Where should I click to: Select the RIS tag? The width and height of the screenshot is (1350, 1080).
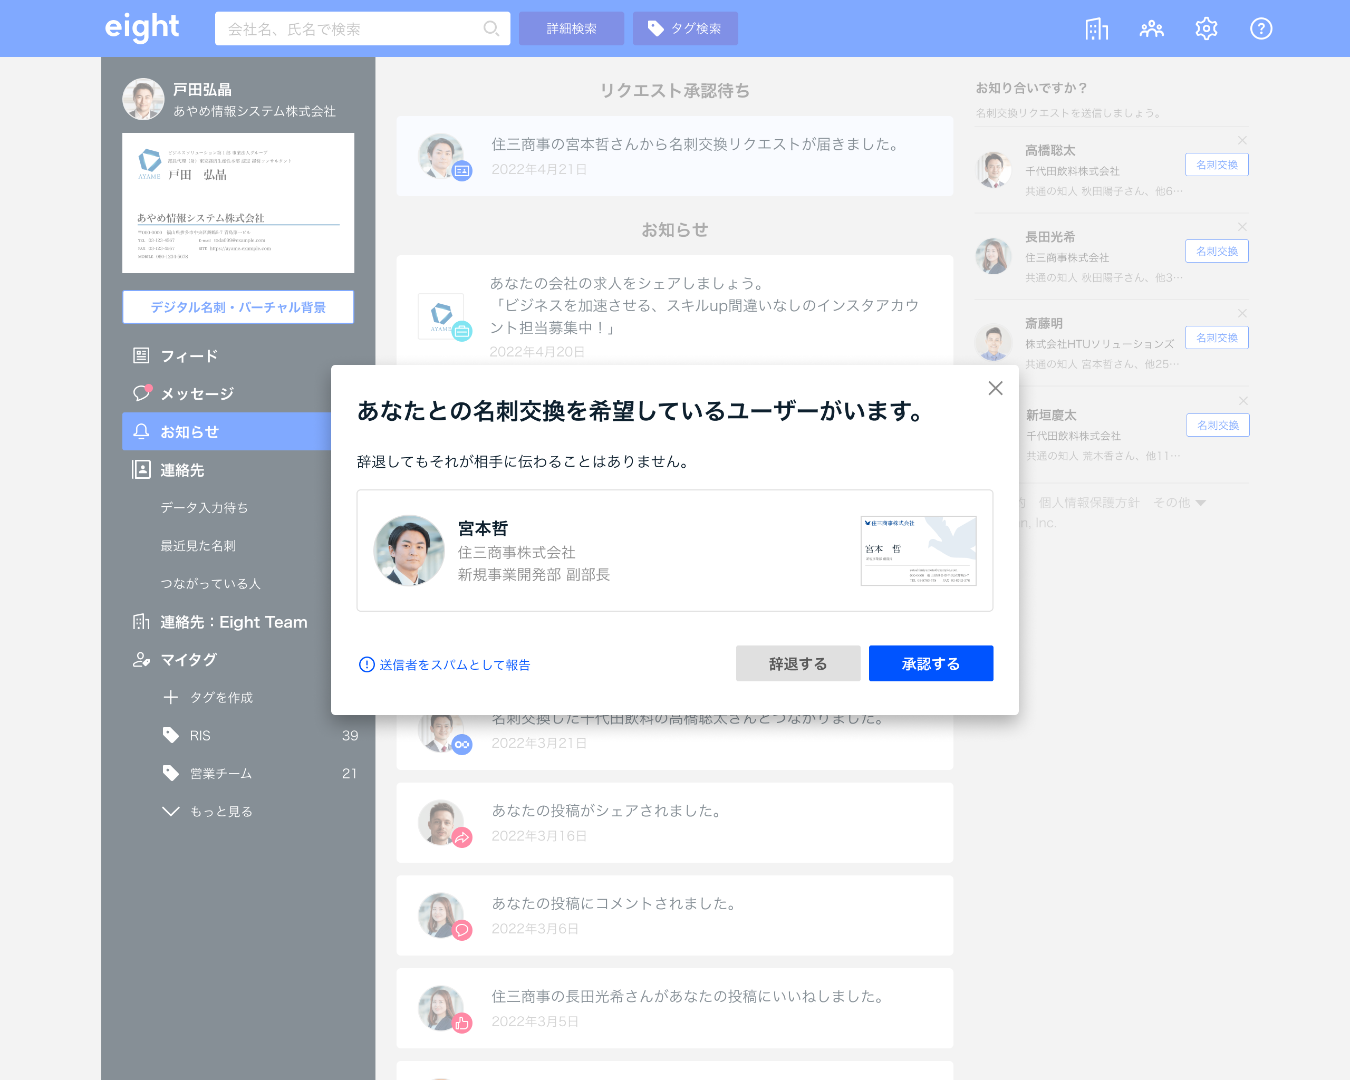click(200, 736)
